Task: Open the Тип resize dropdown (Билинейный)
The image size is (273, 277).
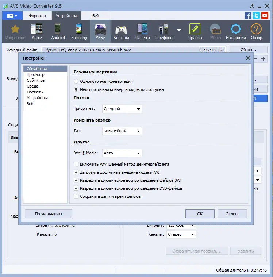Action: [122, 131]
